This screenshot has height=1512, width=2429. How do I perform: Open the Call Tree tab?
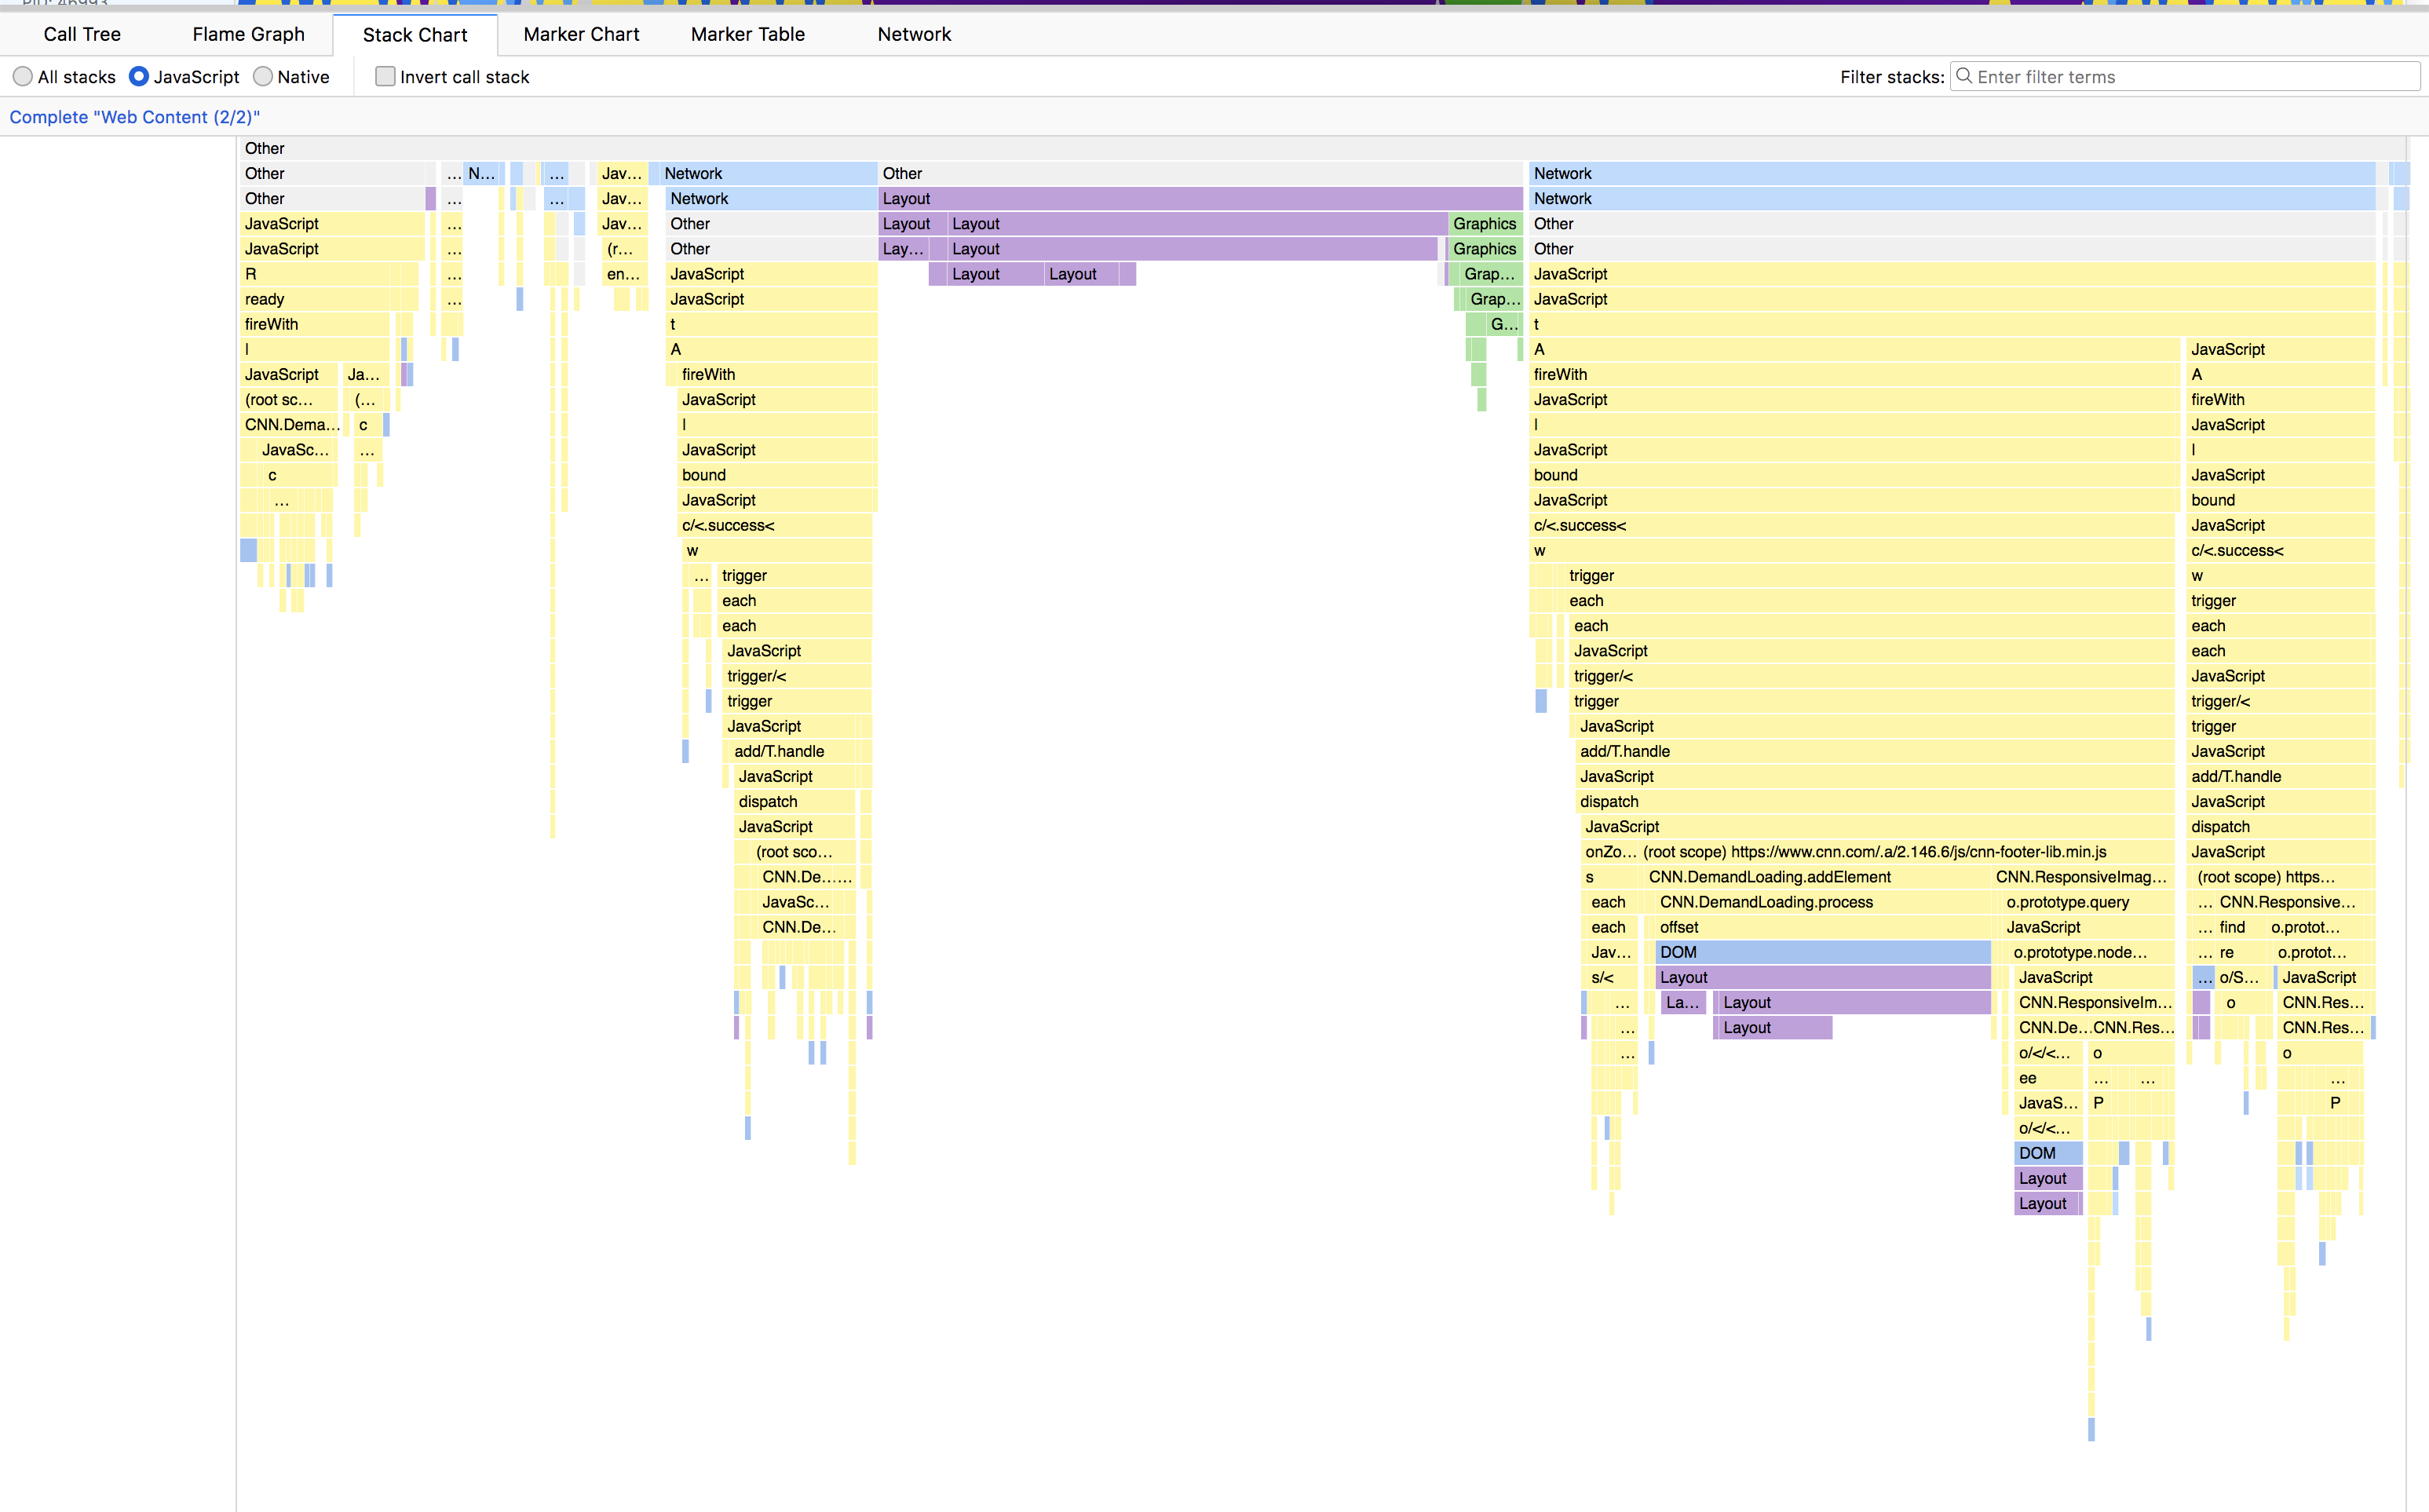point(82,34)
